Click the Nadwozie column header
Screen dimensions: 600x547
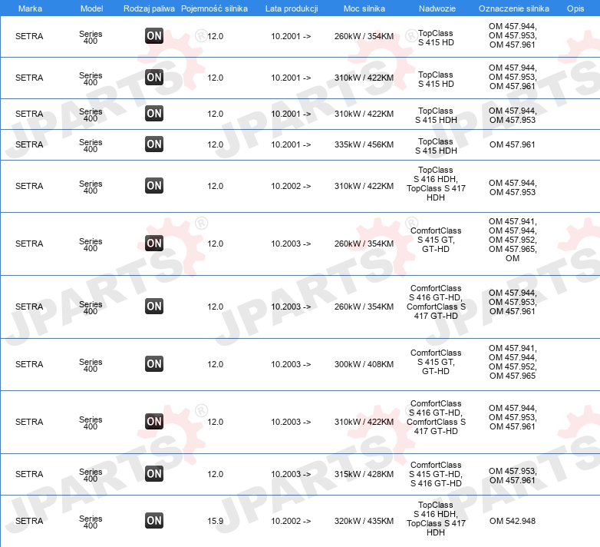click(437, 8)
